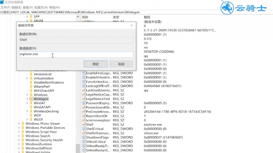Expand the Winlogon key arrow

[x=27, y=99]
